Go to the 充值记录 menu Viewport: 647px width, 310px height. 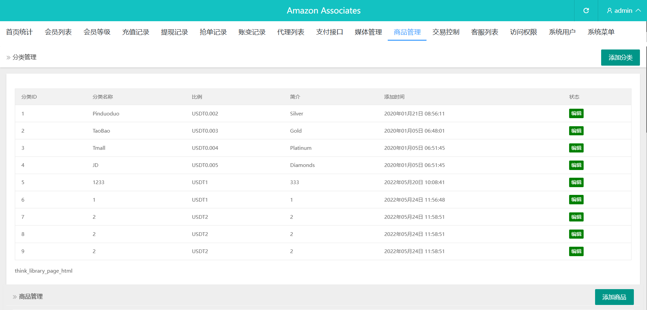tap(136, 32)
